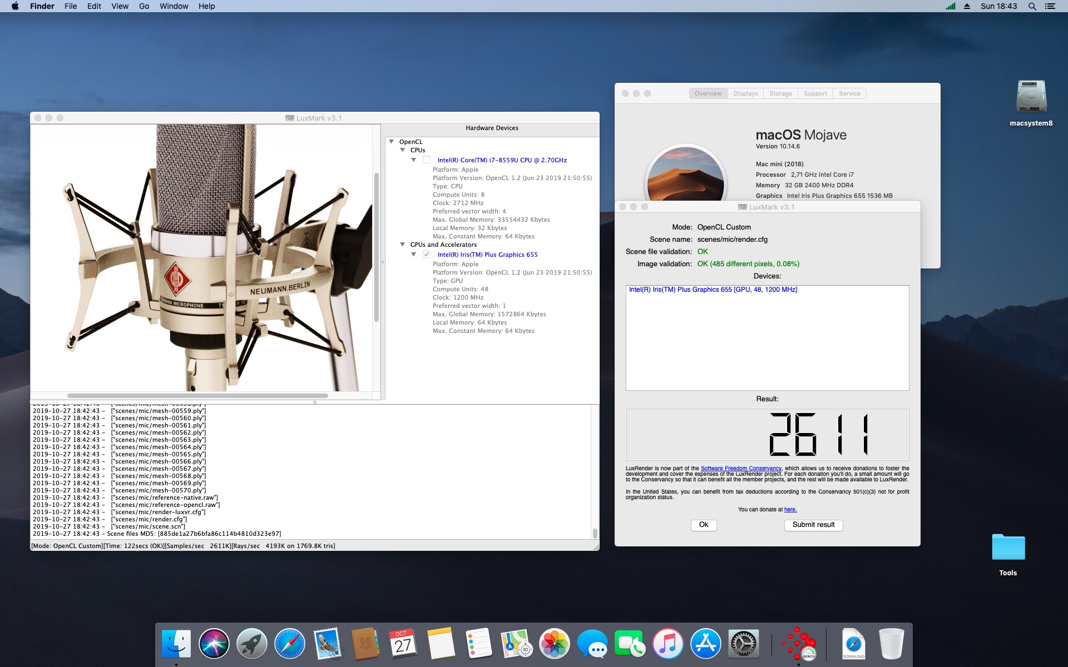Open the macsystem8 drive on desktop
Viewport: 1068px width, 667px height.
[x=1031, y=103]
